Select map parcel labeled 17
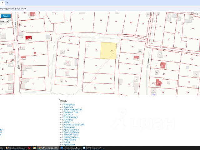This screenshot has width=200, height=150. [35, 60]
